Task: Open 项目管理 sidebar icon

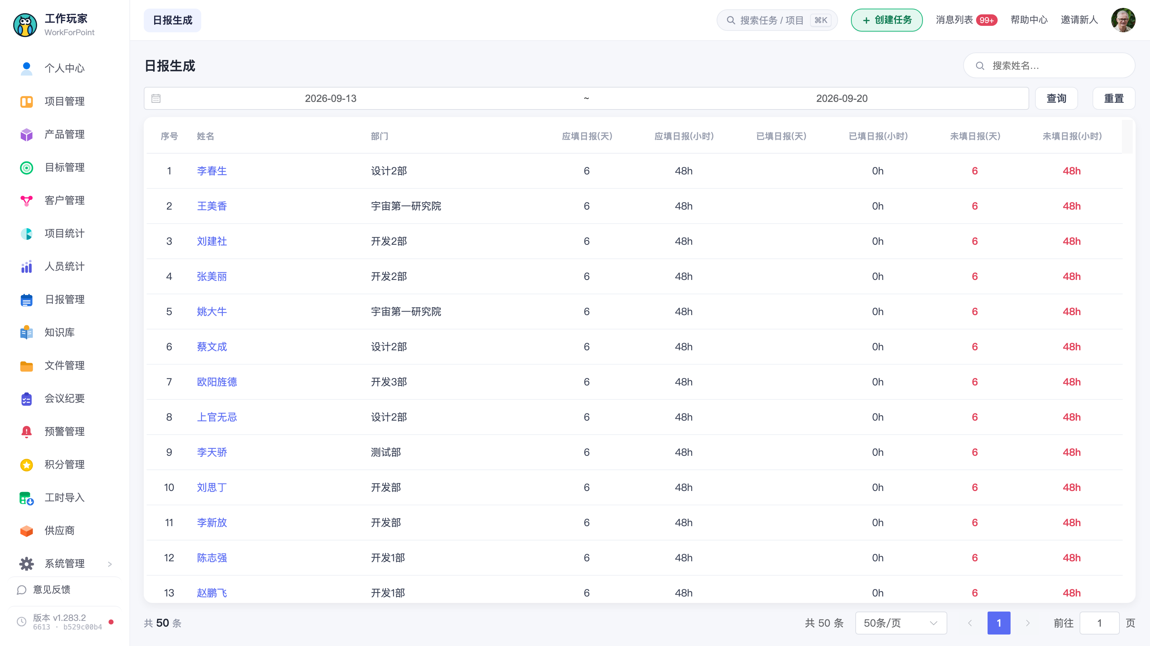Action: [26, 102]
